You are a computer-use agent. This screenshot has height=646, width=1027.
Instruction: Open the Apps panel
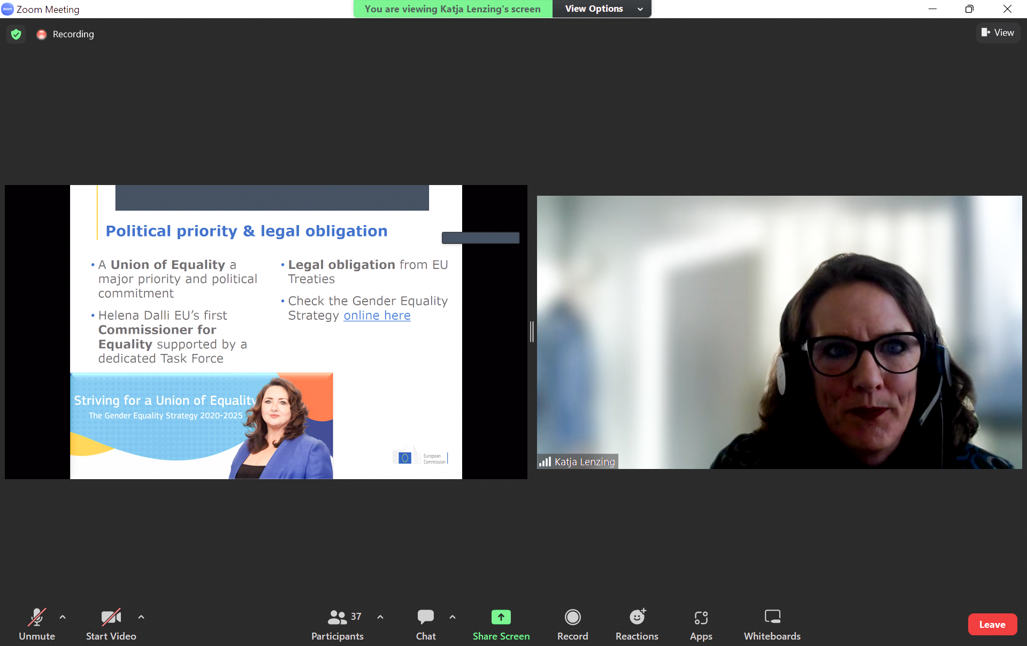click(x=701, y=624)
